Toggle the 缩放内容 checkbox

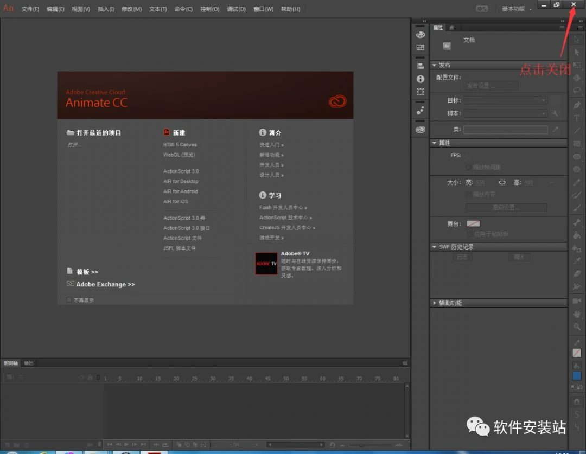click(468, 194)
